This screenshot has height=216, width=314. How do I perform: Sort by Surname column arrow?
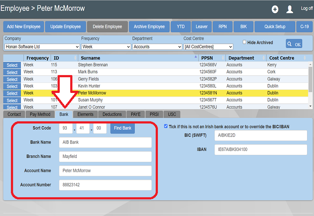coord(195,58)
